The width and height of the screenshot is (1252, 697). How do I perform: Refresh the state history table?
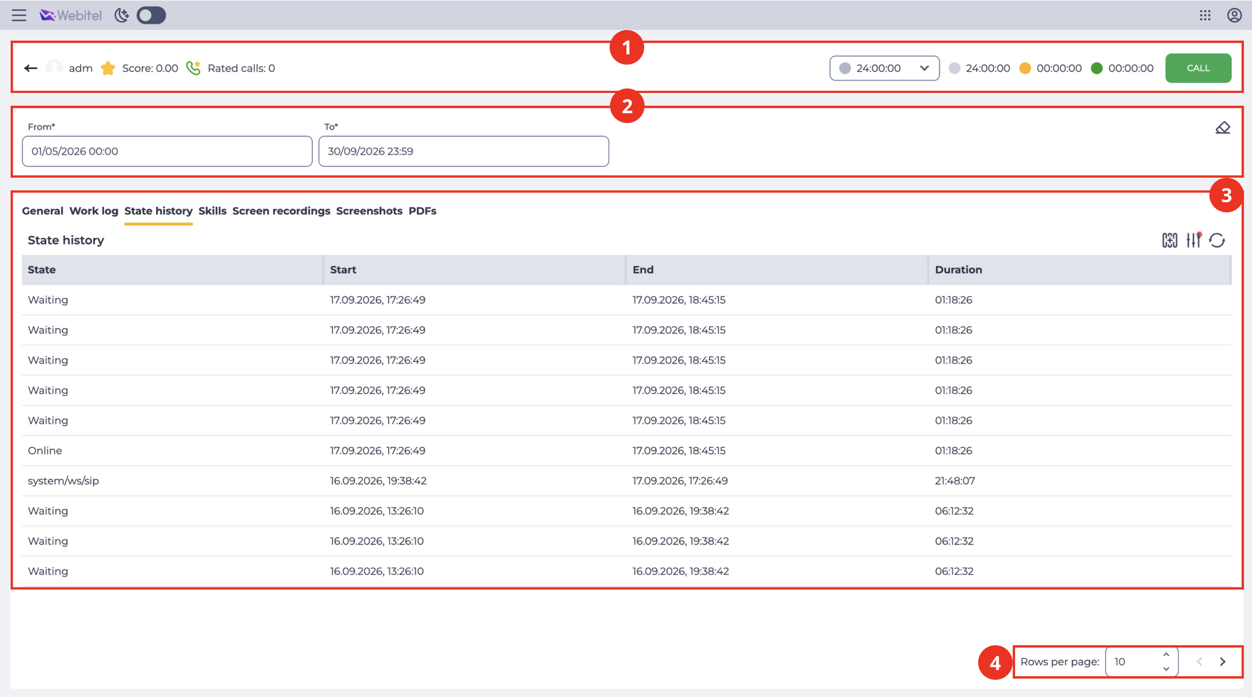point(1217,240)
